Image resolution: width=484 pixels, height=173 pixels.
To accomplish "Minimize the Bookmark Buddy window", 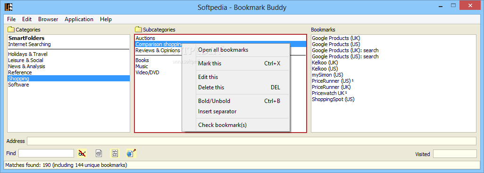I will coord(440,6).
